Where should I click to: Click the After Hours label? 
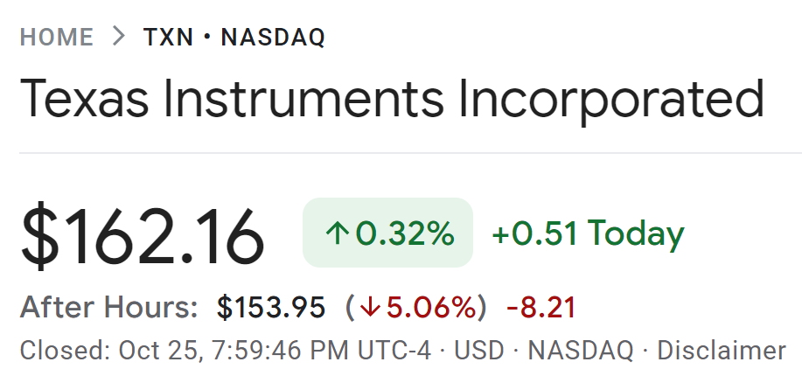click(109, 308)
